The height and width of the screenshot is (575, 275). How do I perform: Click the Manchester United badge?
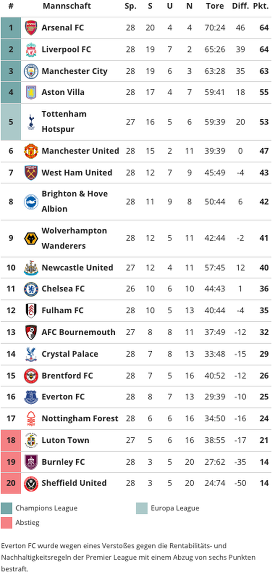pyautogui.click(x=31, y=151)
